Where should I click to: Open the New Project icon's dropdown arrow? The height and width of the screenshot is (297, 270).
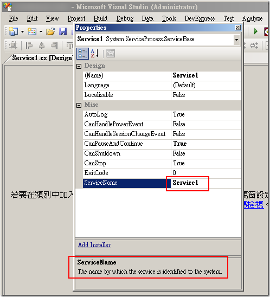tap(22, 31)
